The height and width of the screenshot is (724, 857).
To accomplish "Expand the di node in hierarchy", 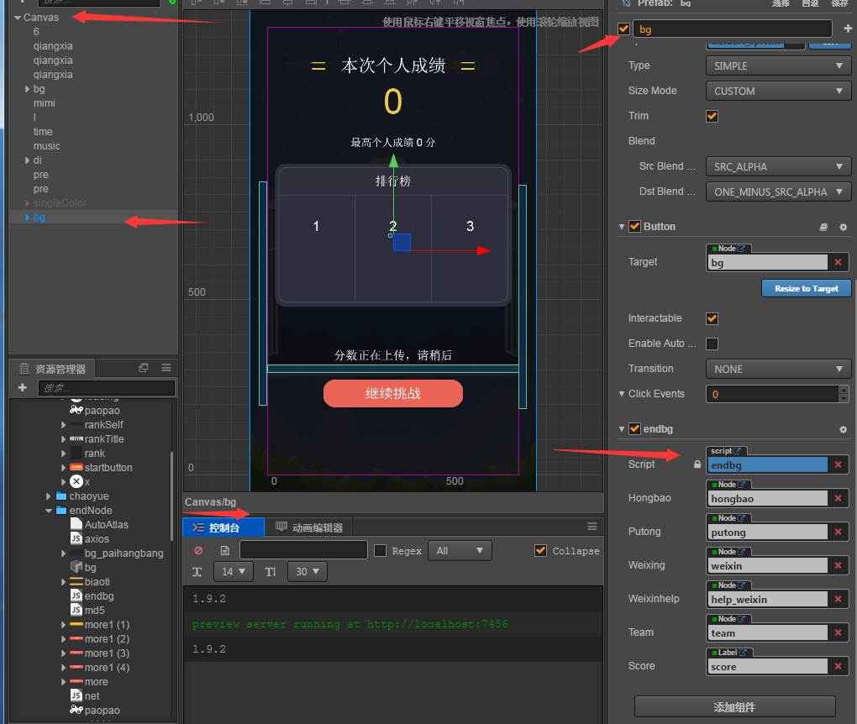I will point(28,160).
